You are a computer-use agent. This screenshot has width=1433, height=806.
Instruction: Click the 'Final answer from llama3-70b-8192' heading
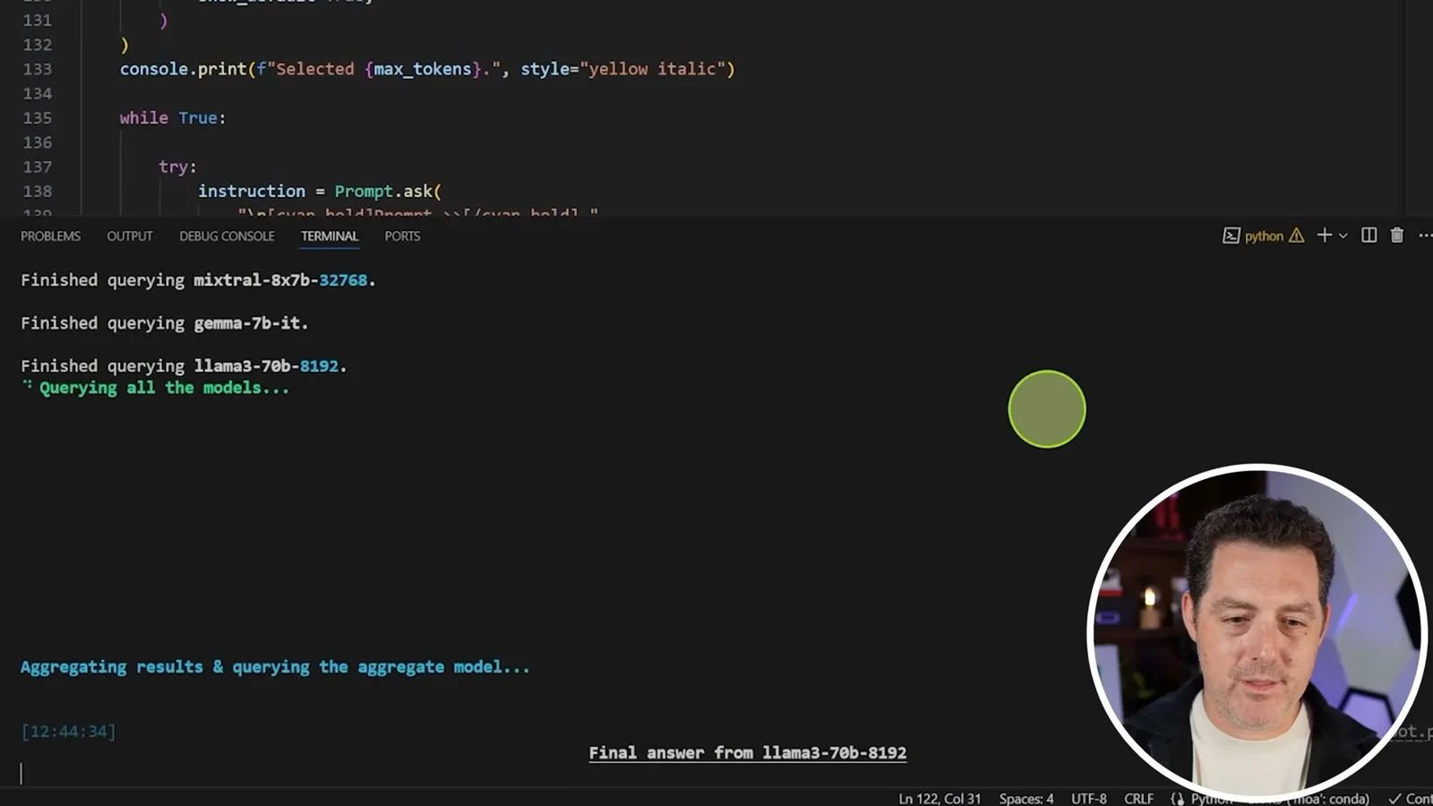pos(748,753)
